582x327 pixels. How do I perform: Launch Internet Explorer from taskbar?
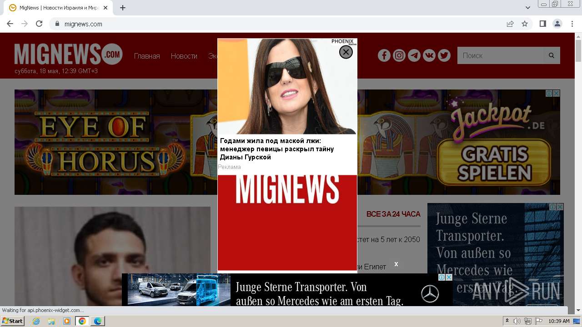(x=36, y=321)
